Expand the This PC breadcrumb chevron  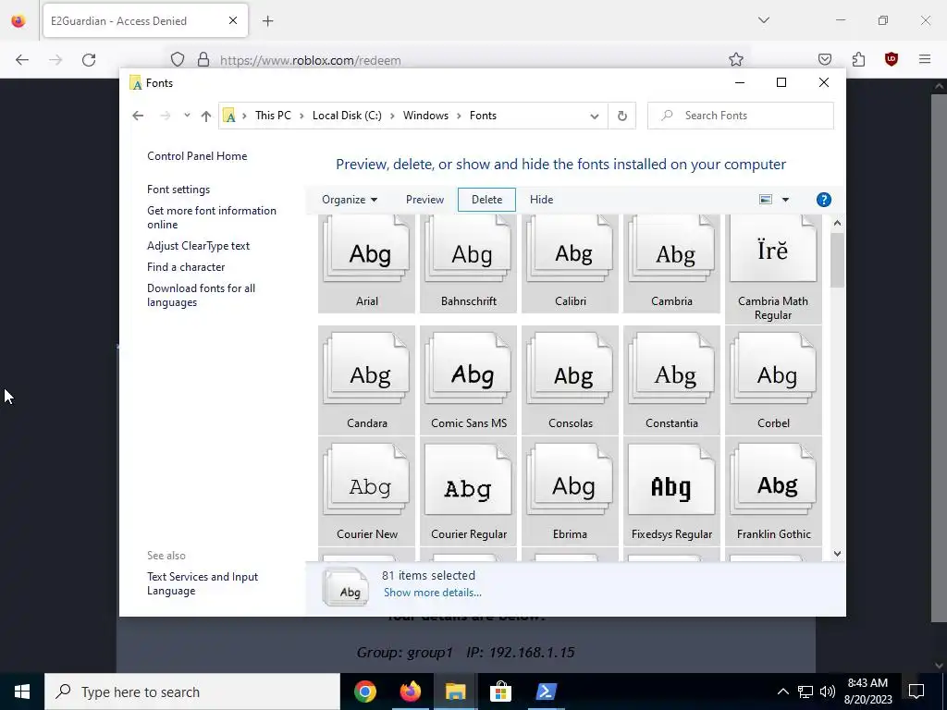301,116
